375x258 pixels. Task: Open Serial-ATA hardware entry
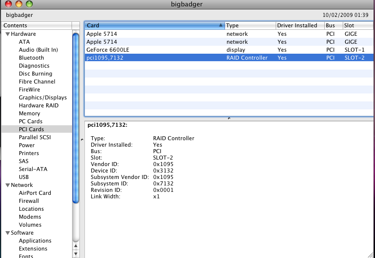(x=33, y=169)
